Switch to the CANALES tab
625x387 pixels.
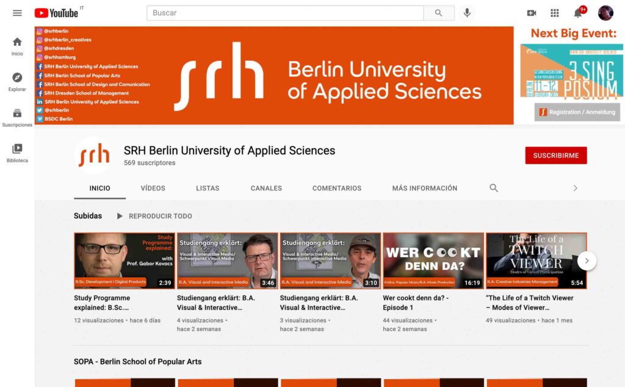(x=266, y=188)
